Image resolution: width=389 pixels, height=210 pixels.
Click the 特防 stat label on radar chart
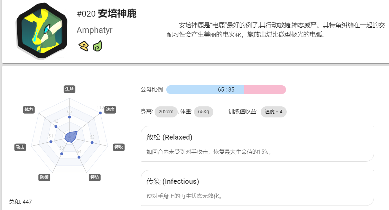coord(94,177)
